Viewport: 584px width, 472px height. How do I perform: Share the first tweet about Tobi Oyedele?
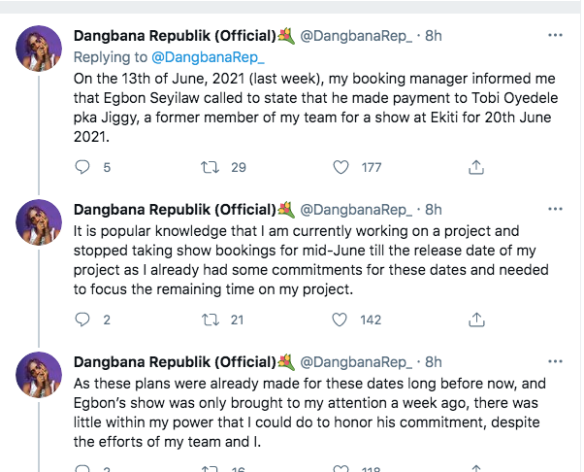coord(475,167)
